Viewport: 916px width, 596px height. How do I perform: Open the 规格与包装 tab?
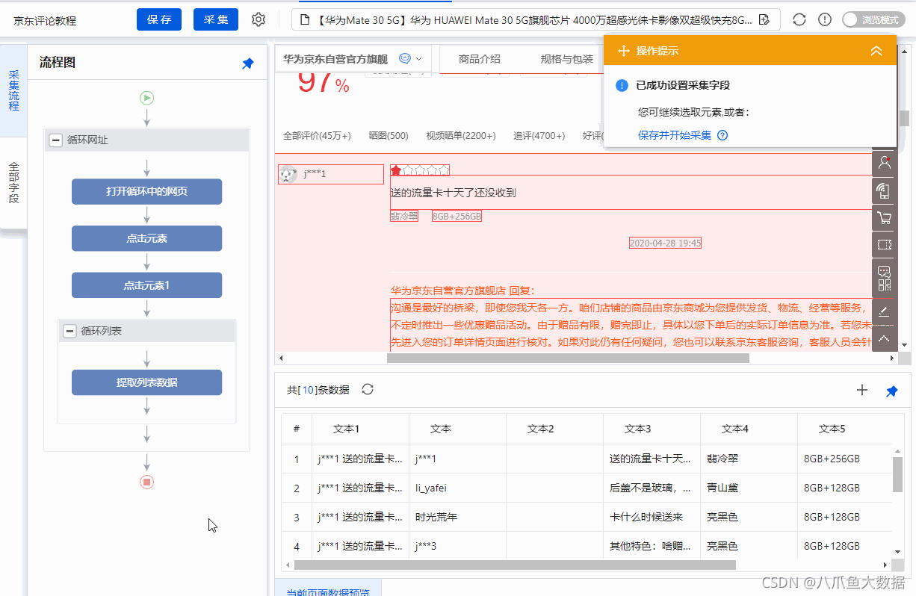tap(567, 60)
